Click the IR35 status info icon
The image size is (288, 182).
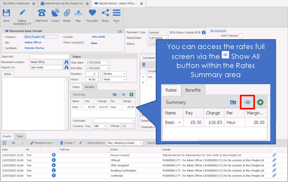tap(203, 32)
